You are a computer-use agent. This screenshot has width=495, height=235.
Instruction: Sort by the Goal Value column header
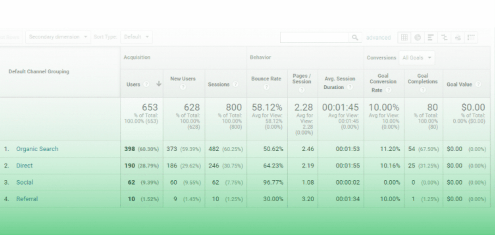click(x=459, y=84)
